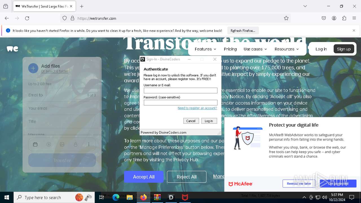This screenshot has width=361, height=203.
Task: Click the password lock icon in transfer panel
Action: click(x=76, y=144)
